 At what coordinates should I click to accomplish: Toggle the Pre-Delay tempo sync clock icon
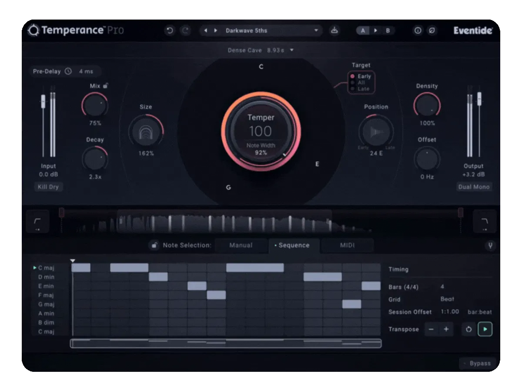pos(68,71)
